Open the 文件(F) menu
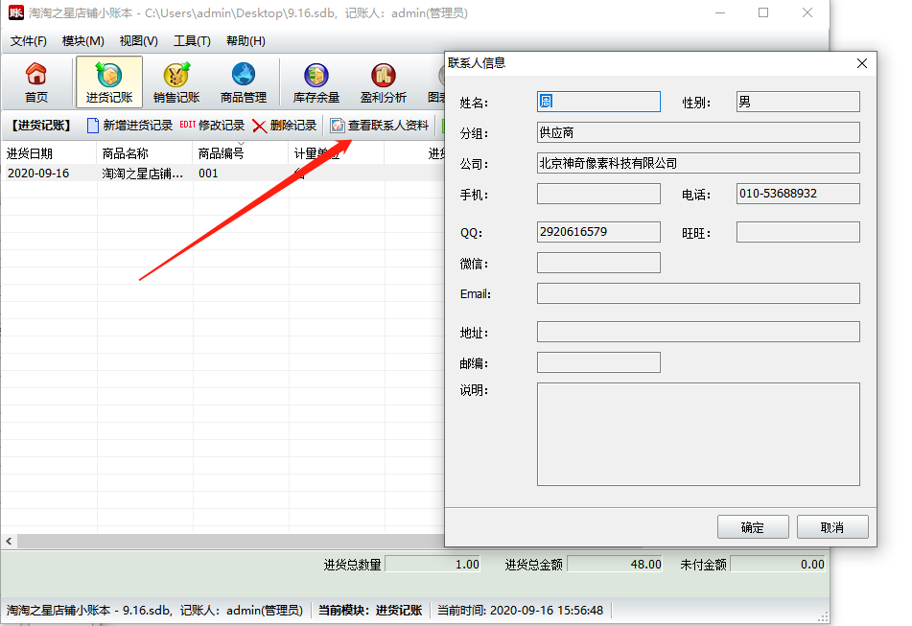 point(29,41)
